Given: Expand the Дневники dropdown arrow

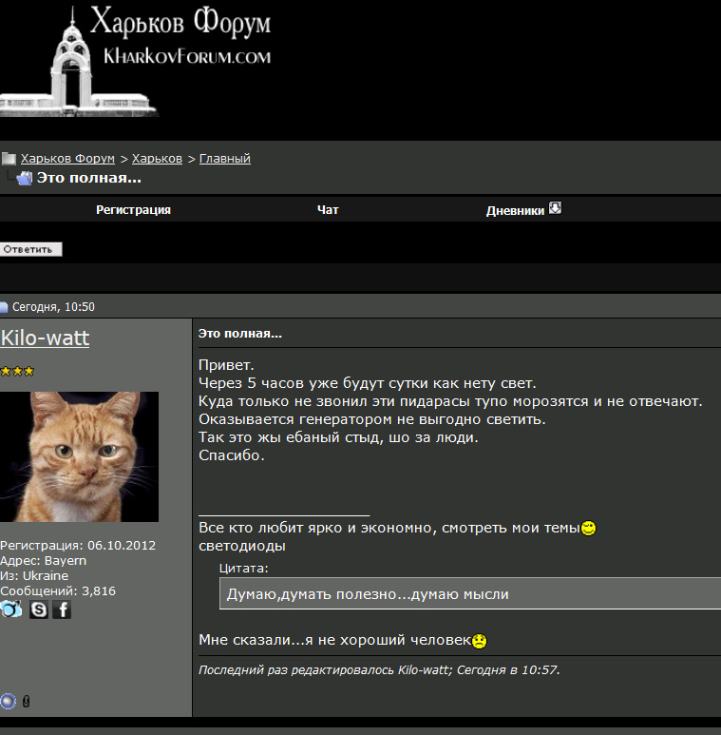Looking at the screenshot, I should tap(556, 208).
